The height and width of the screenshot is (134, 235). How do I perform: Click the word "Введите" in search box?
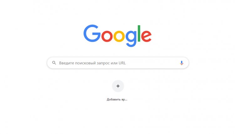tap(66, 63)
